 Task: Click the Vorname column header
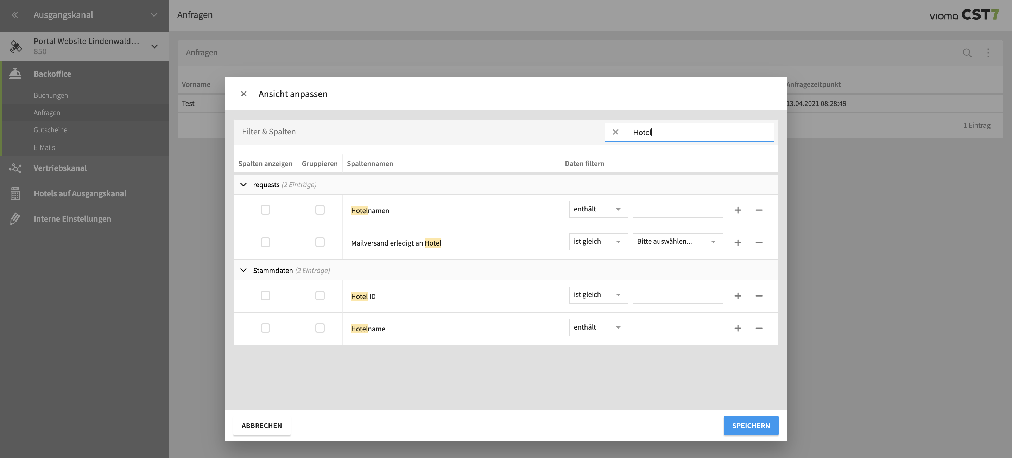tap(196, 84)
